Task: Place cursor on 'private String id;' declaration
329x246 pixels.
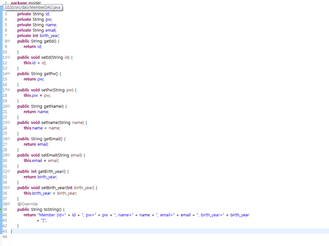Action: click(33, 14)
